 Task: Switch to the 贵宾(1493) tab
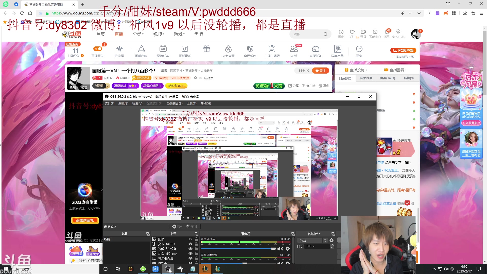pyautogui.click(x=387, y=78)
